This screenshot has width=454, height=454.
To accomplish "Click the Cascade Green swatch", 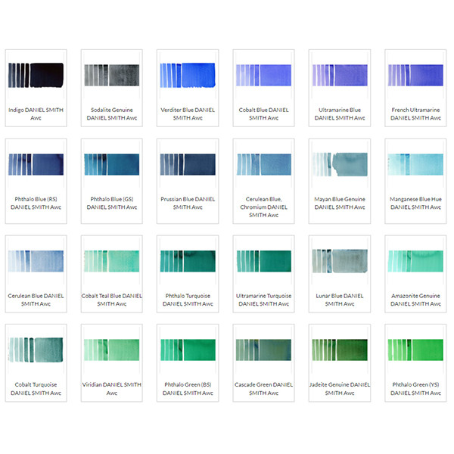I will pyautogui.click(x=263, y=350).
